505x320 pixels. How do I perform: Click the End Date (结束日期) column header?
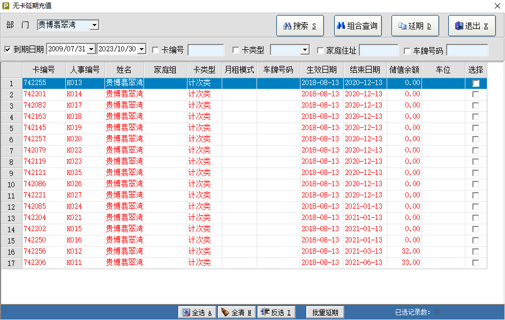[365, 70]
